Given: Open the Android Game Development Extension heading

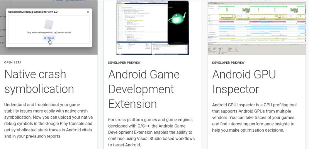Looking at the screenshot, I should click(144, 89).
